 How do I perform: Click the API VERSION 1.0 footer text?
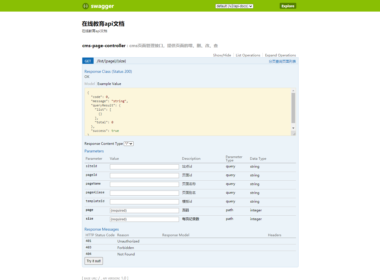point(115,278)
